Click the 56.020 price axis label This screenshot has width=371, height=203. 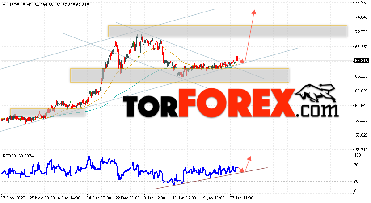coord(361,135)
